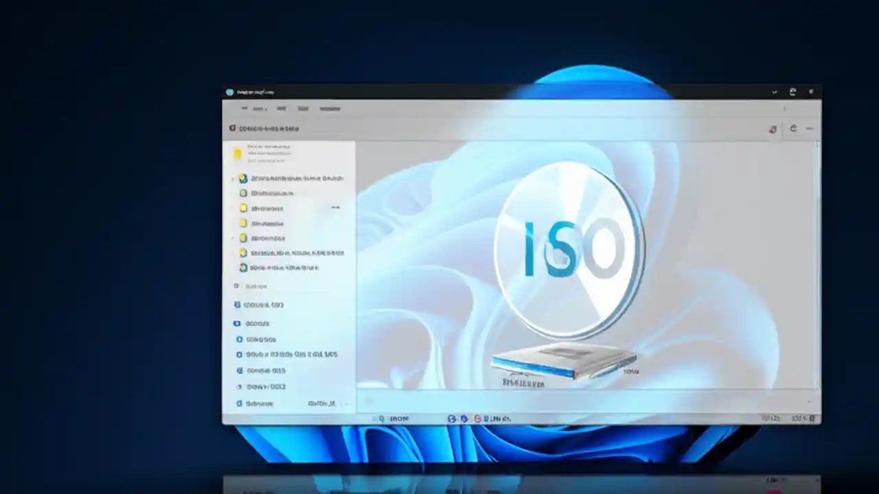The width and height of the screenshot is (879, 494).
Task: Click the disc icon beside the last sidebar folder
Action: click(x=243, y=268)
